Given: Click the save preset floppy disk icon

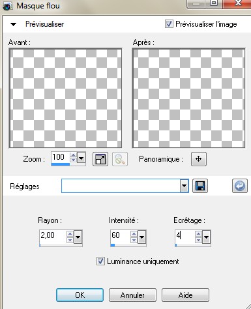Looking at the screenshot, I should (200, 186).
